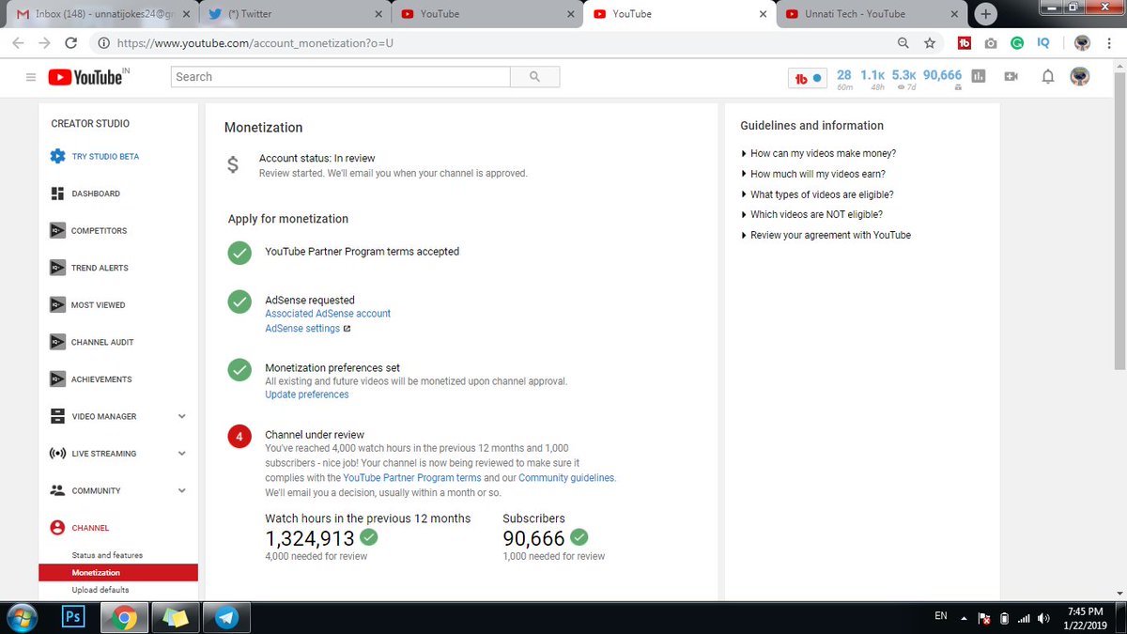Click the upload video camera icon

pyautogui.click(x=1011, y=77)
